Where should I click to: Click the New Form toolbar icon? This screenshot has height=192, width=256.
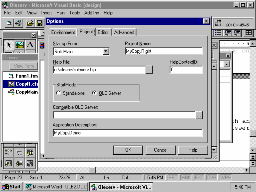[9, 23]
